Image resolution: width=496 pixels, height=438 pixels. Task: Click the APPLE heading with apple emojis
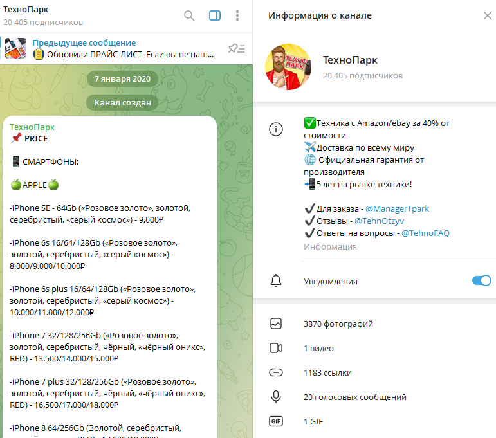click(35, 185)
